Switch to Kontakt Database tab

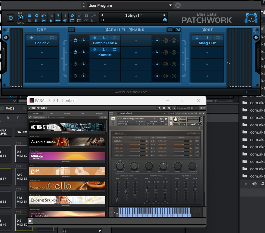pos(67,113)
